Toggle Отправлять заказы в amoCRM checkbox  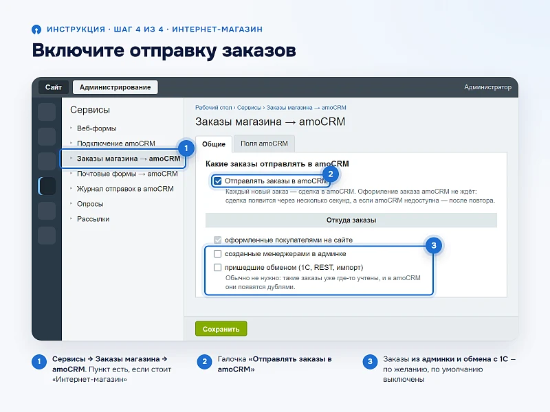(x=217, y=181)
